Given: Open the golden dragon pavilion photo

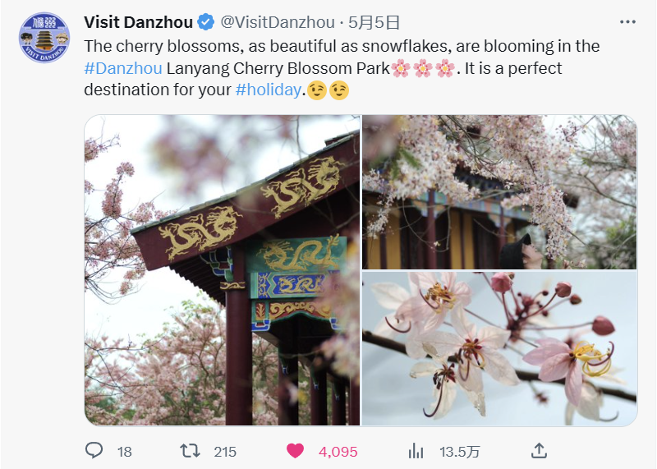Looking at the screenshot, I should 222,270.
